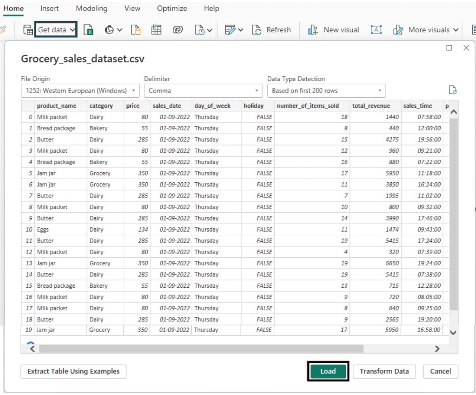Open Recent sources via its clock icon
Viewport: 476px width, 395px height.
201,29
